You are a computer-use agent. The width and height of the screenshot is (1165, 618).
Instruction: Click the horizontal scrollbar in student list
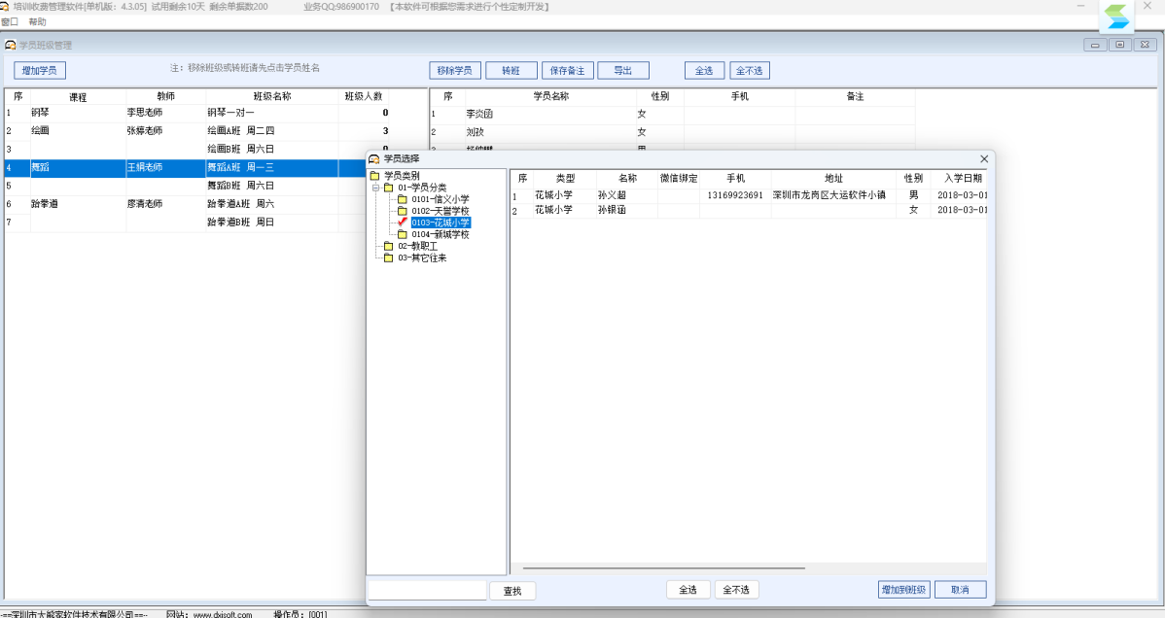point(663,567)
